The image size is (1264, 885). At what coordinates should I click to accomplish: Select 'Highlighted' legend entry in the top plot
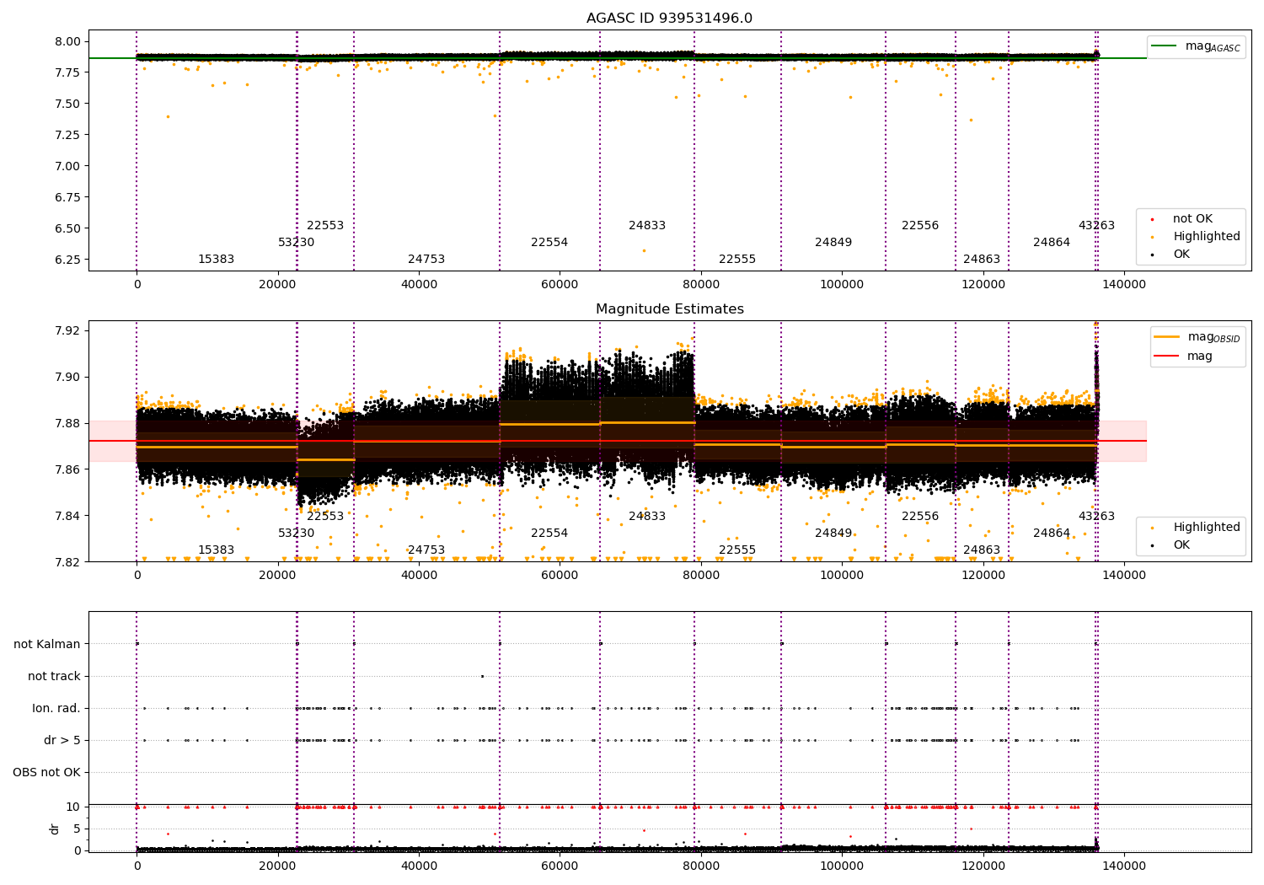click(x=1207, y=237)
